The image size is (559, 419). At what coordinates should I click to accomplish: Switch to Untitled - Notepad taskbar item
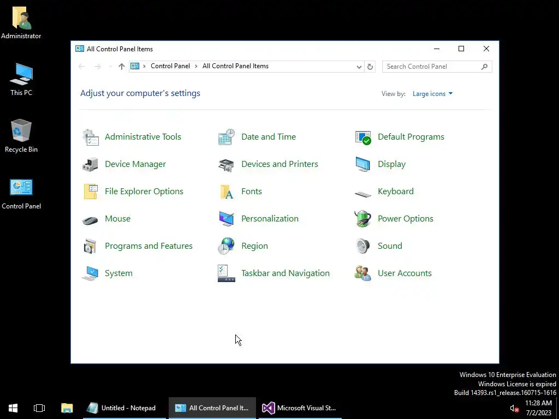coord(124,408)
